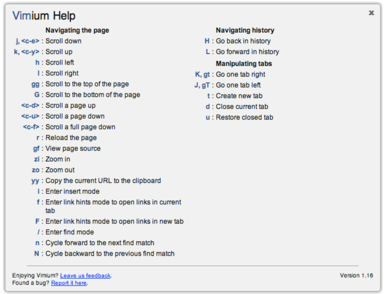Click the 'gf' key shortcut
Viewport: 384px width, 294px height.
point(36,149)
